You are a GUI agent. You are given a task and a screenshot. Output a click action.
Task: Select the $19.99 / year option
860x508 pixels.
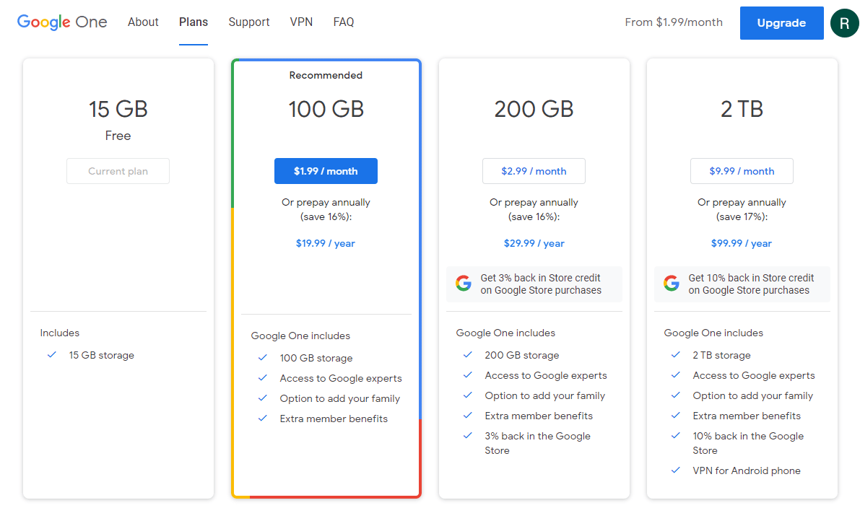[x=326, y=243]
